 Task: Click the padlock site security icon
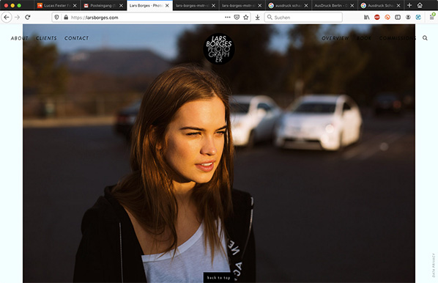pos(66,18)
